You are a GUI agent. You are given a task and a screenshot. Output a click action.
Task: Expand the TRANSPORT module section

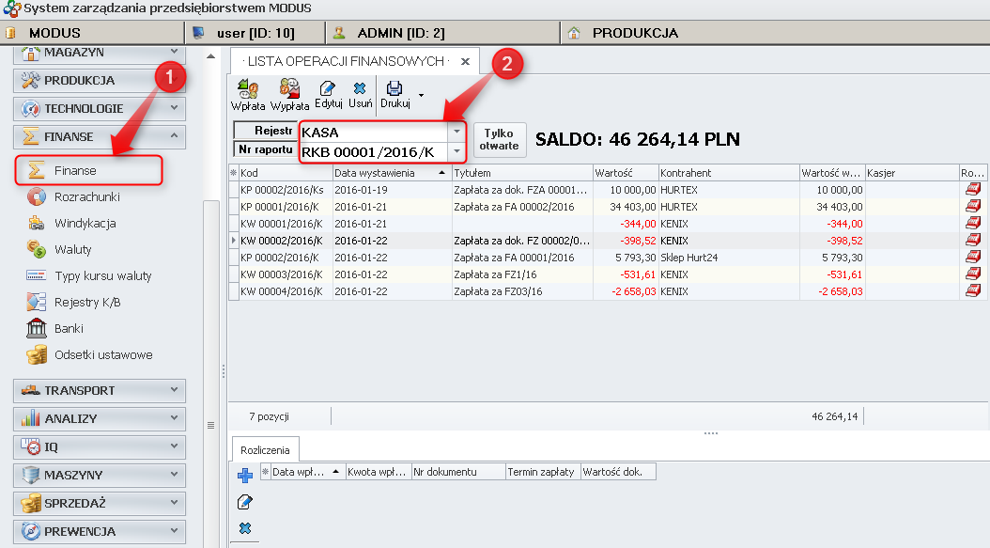pyautogui.click(x=100, y=391)
